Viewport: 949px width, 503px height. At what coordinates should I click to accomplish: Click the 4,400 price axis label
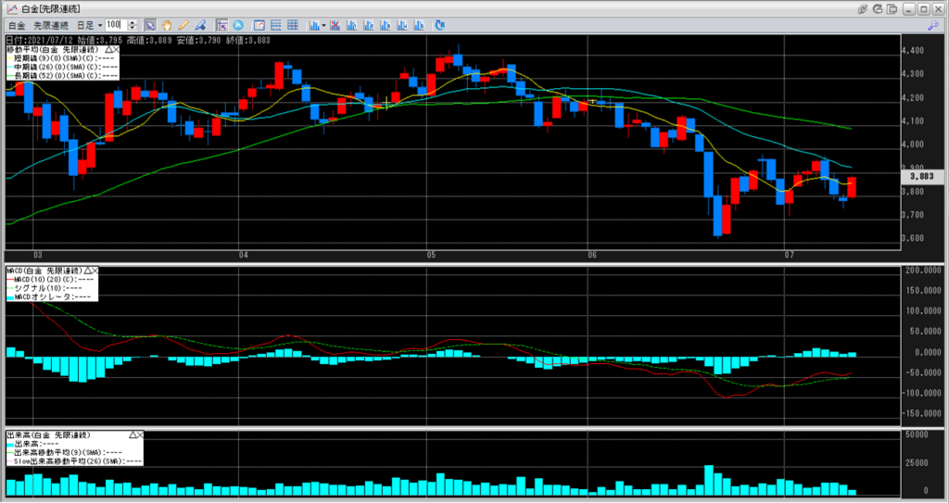pos(913,50)
